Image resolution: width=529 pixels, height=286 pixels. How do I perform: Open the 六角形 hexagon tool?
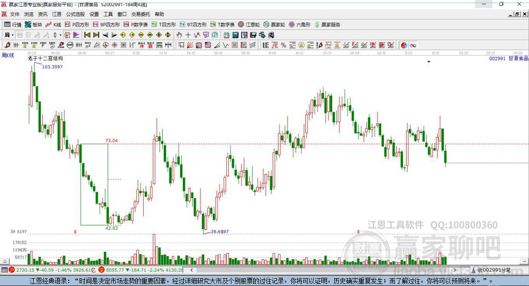pyautogui.click(x=300, y=25)
